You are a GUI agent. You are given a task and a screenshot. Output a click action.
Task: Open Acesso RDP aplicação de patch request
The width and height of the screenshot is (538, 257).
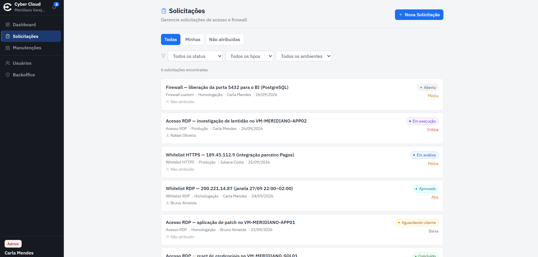(x=302, y=230)
